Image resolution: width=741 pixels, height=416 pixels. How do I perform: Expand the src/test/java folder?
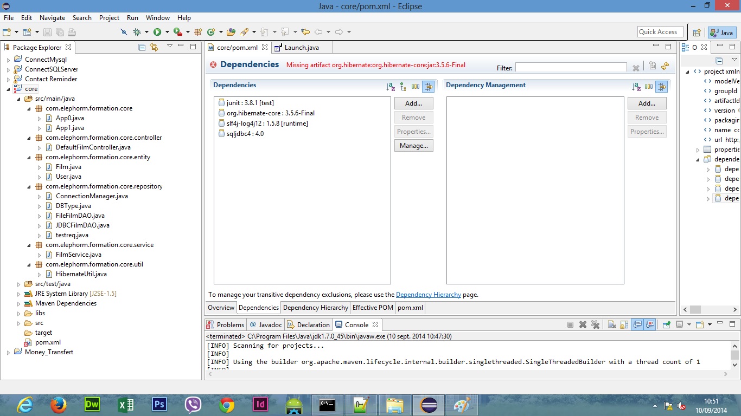(x=18, y=284)
